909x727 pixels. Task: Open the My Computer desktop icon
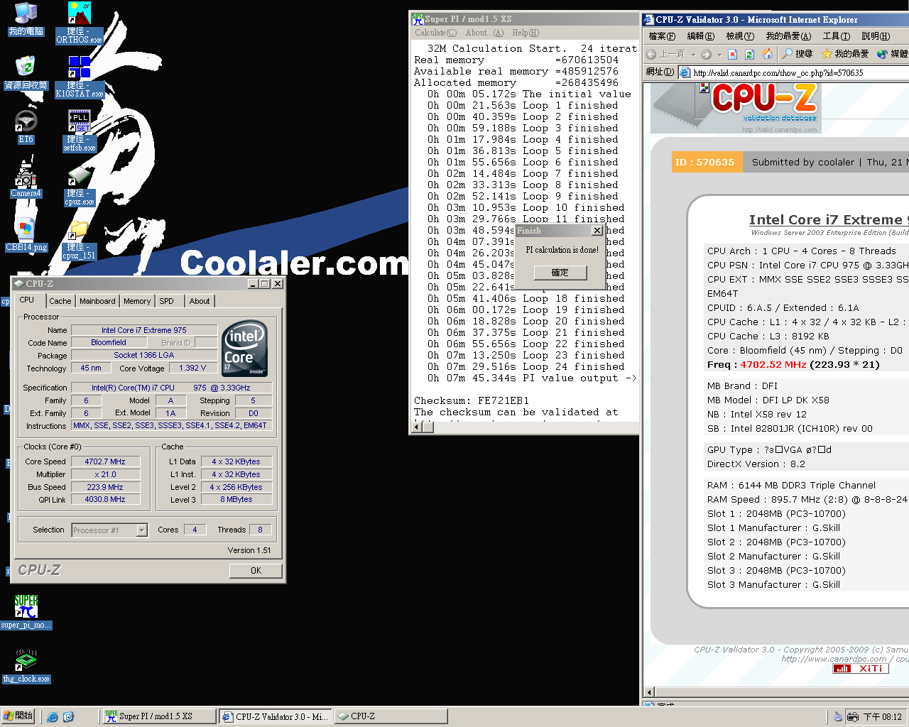pyautogui.click(x=26, y=19)
